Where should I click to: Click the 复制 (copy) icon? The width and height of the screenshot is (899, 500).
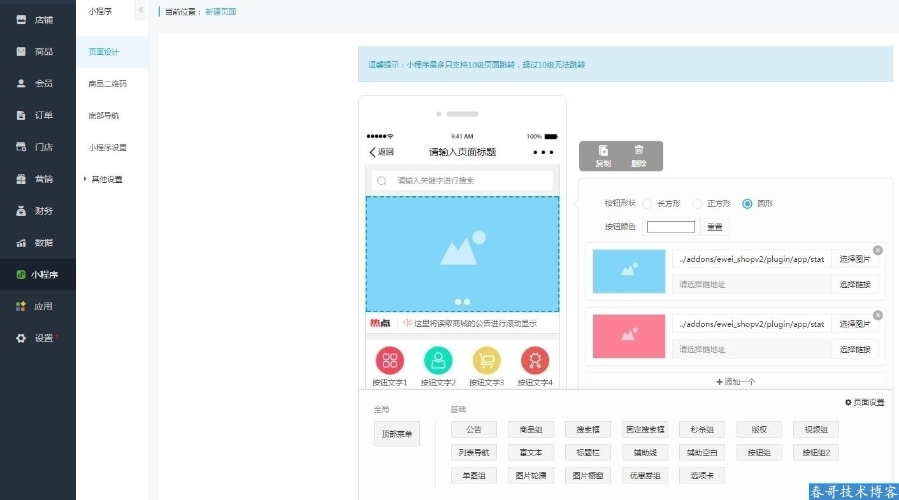[603, 151]
